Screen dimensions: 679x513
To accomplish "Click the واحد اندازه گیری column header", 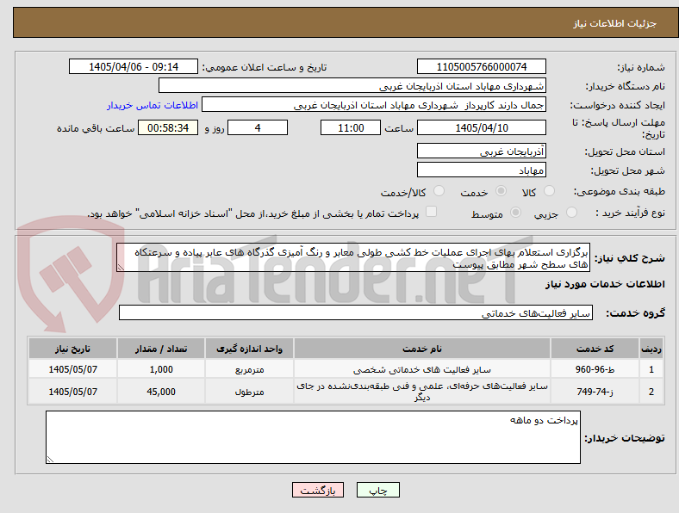I will pos(249,349).
